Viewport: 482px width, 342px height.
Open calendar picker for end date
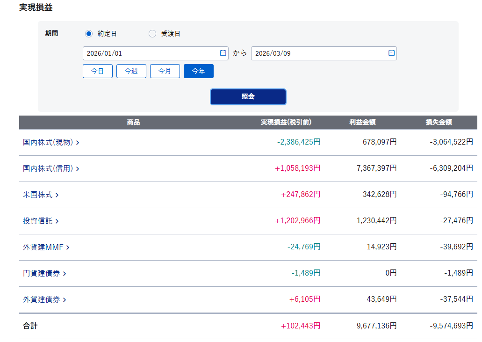click(x=391, y=53)
